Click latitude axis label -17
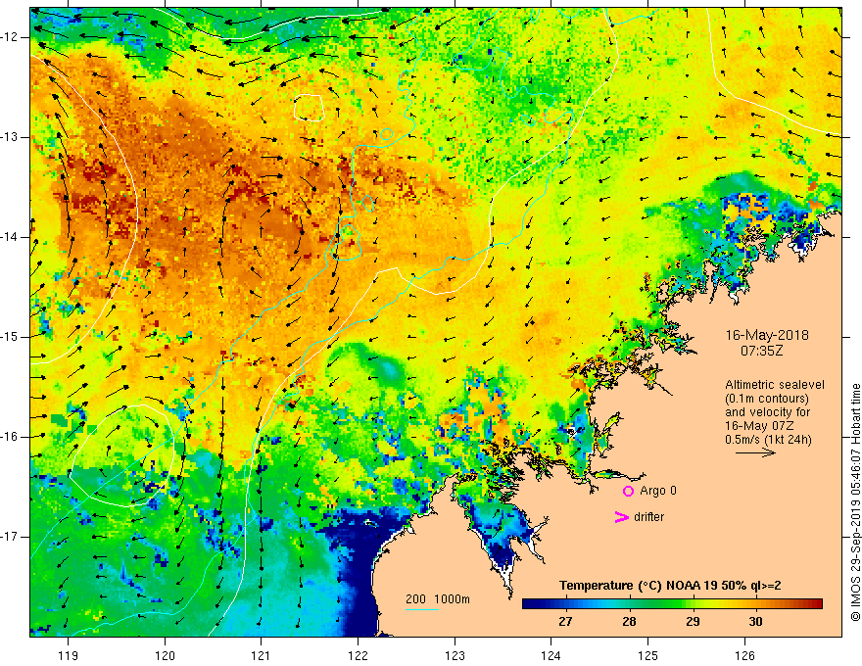The image size is (862, 666). click(11, 537)
